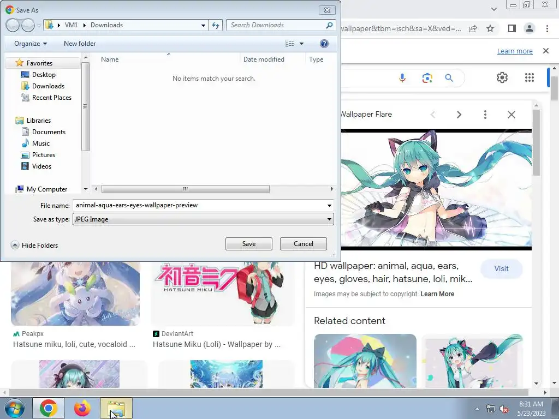
Task: Toggle the Chrome side panel icon
Action: 512,28
